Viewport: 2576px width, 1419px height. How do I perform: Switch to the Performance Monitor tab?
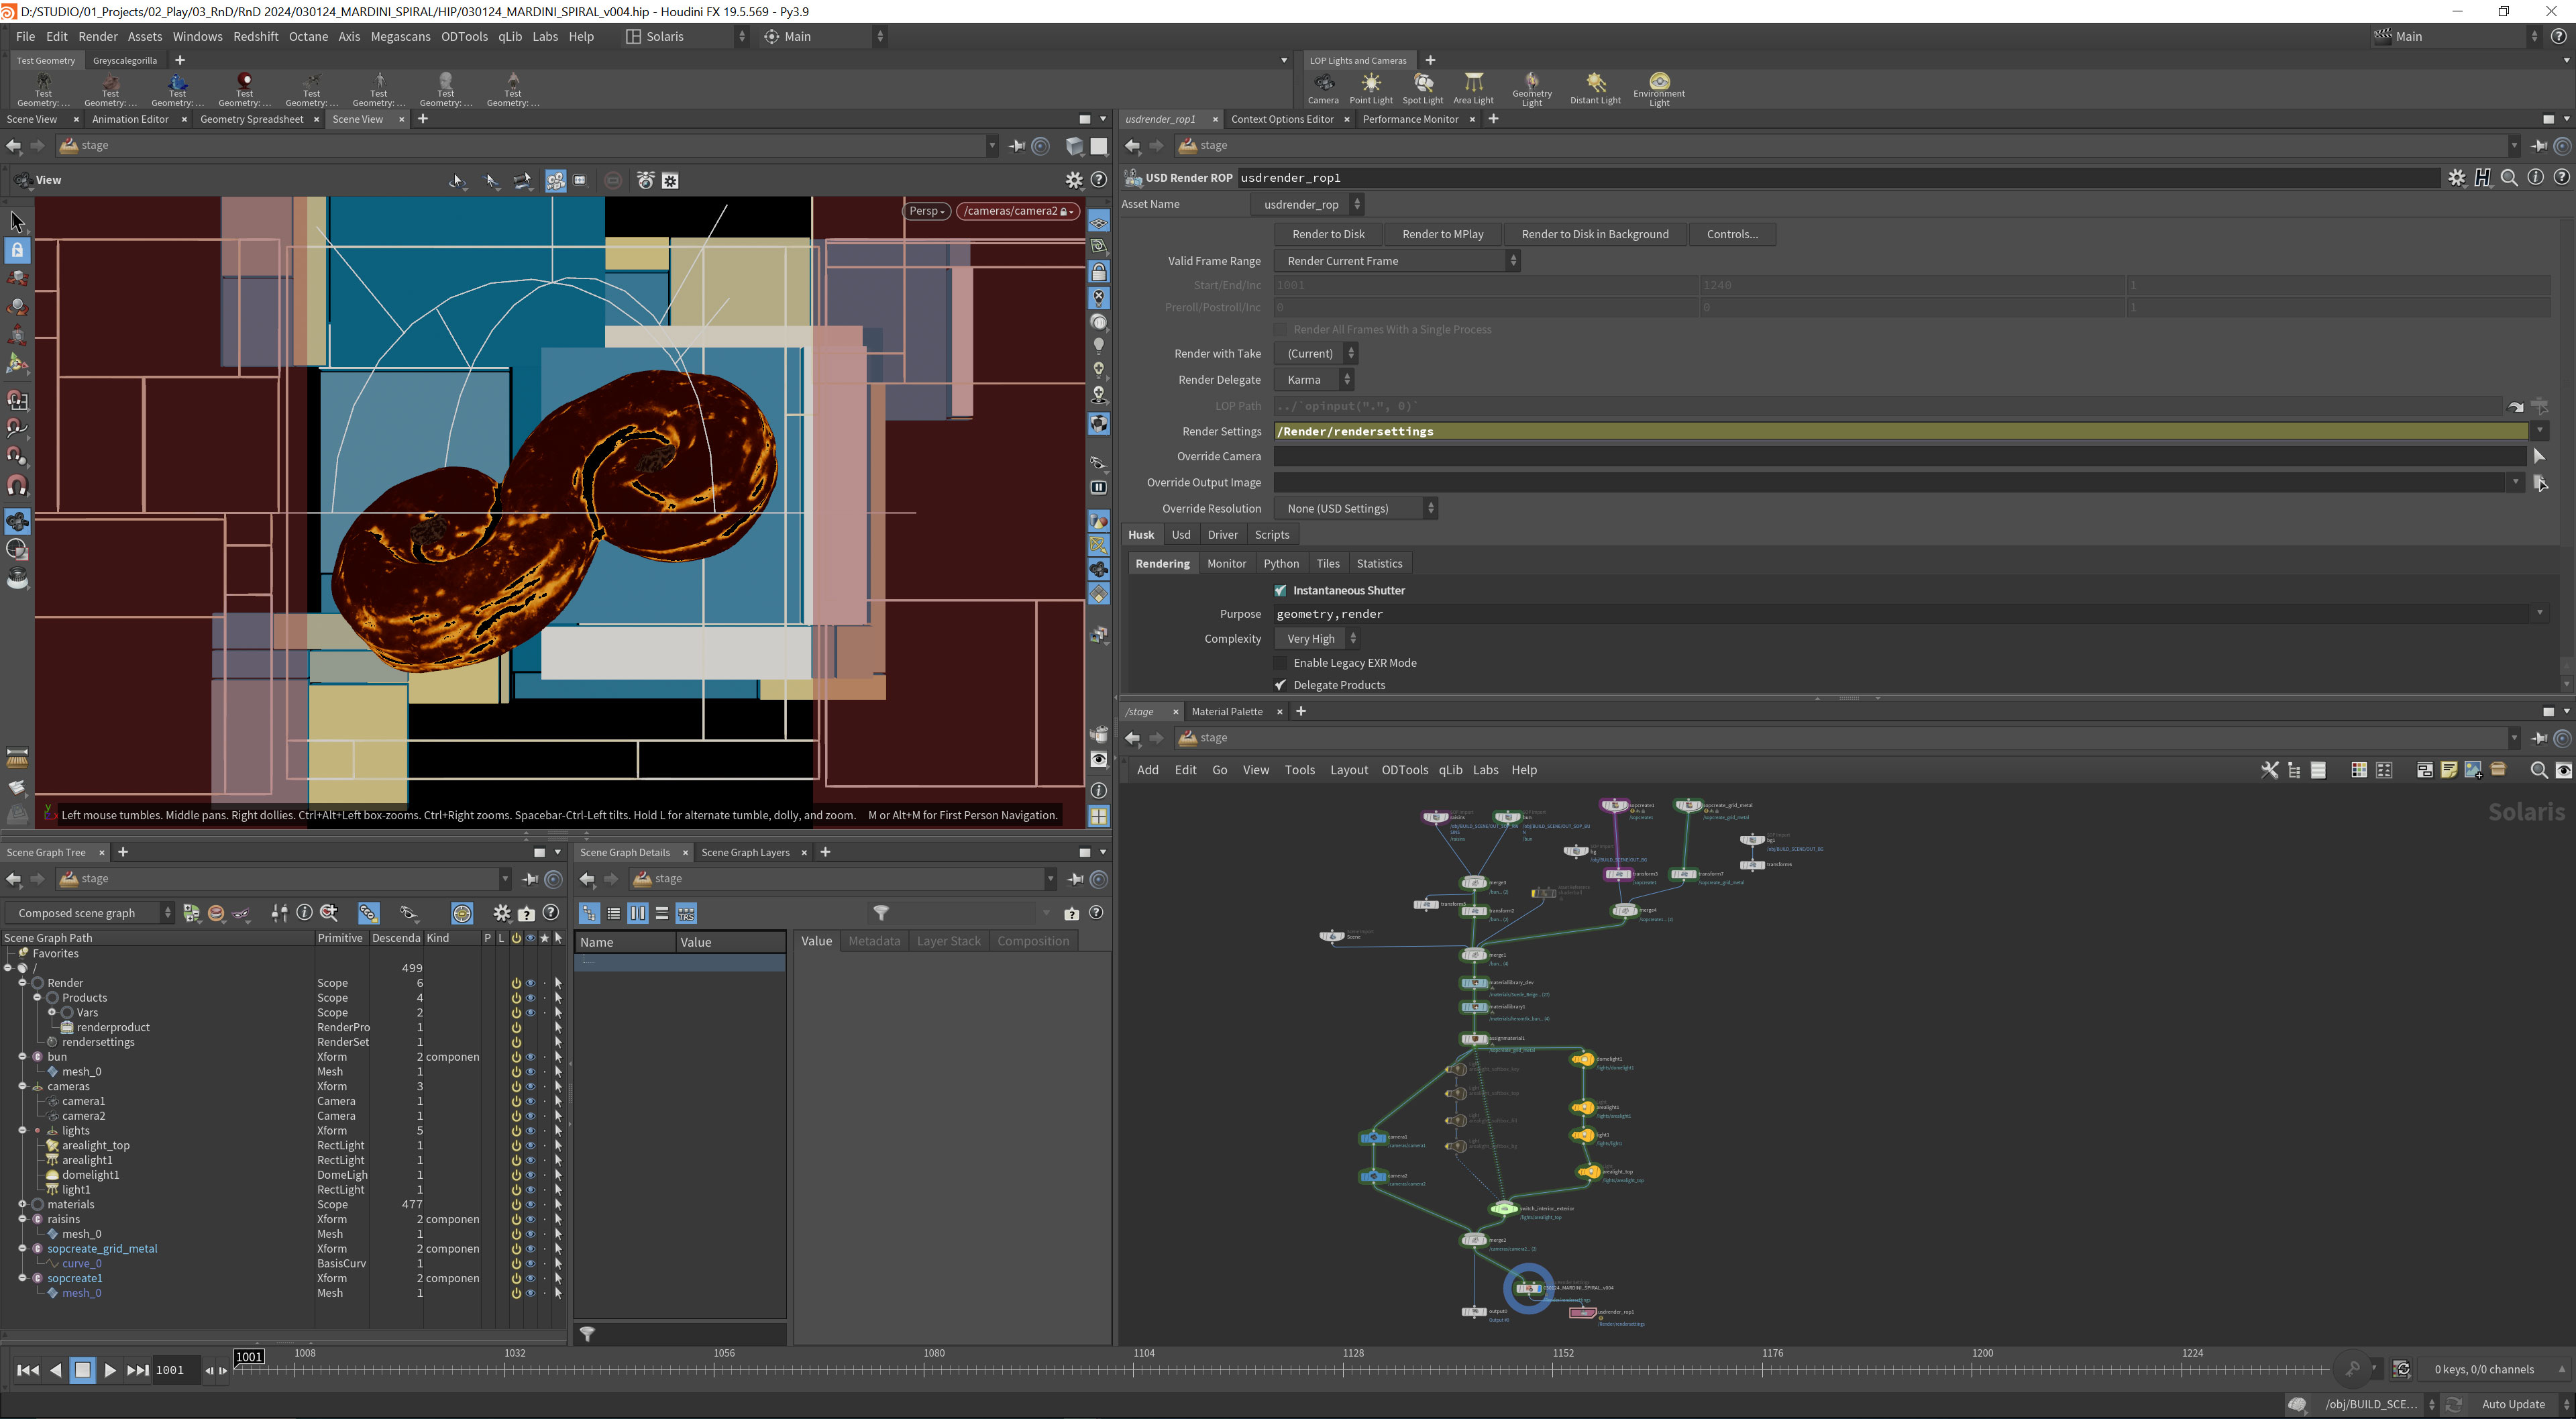pyautogui.click(x=1410, y=120)
